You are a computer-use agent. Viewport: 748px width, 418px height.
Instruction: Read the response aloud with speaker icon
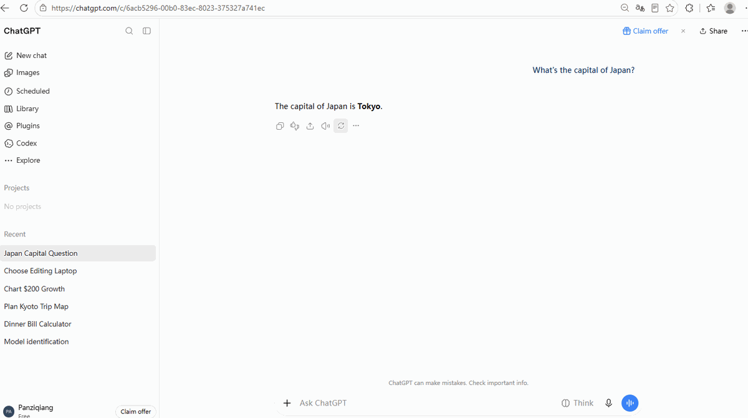point(325,126)
